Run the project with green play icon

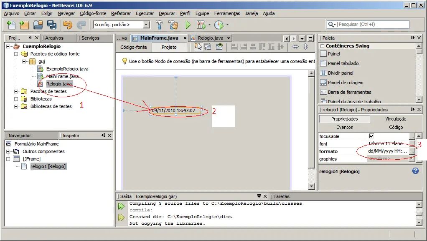point(188,25)
